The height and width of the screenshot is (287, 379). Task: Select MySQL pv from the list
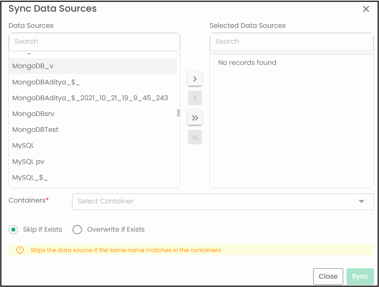pos(28,161)
